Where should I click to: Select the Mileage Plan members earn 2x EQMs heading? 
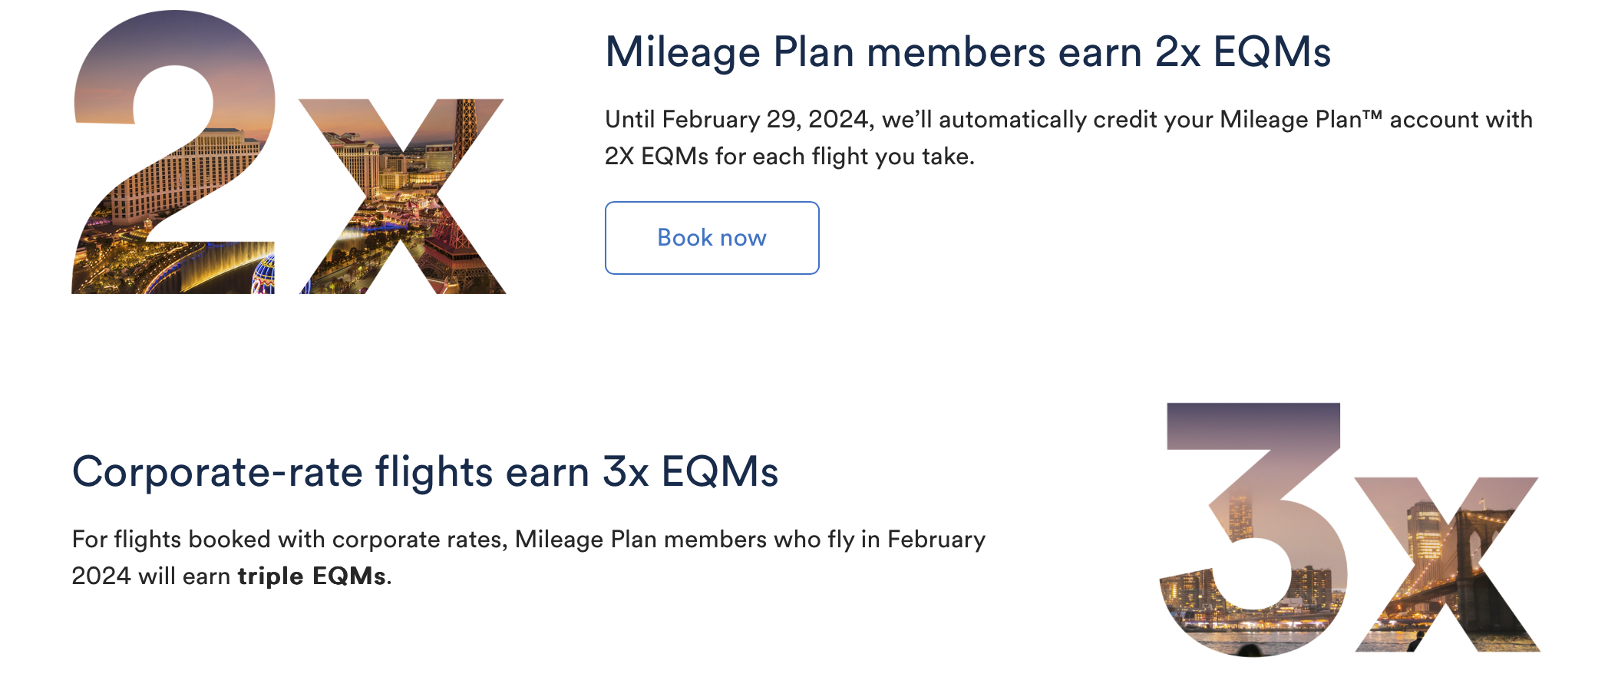968,52
